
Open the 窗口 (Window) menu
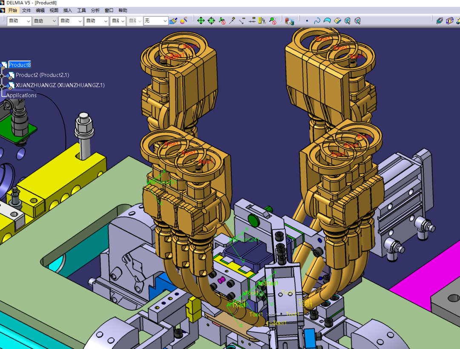(x=109, y=10)
